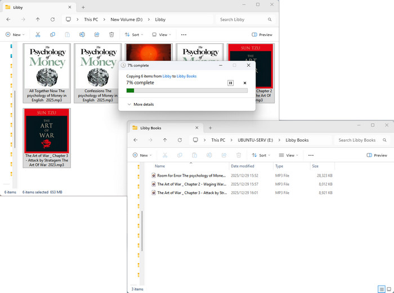Image resolution: width=394 pixels, height=293 pixels.
Task: Open New menu in Libby window
Action: pos(15,35)
